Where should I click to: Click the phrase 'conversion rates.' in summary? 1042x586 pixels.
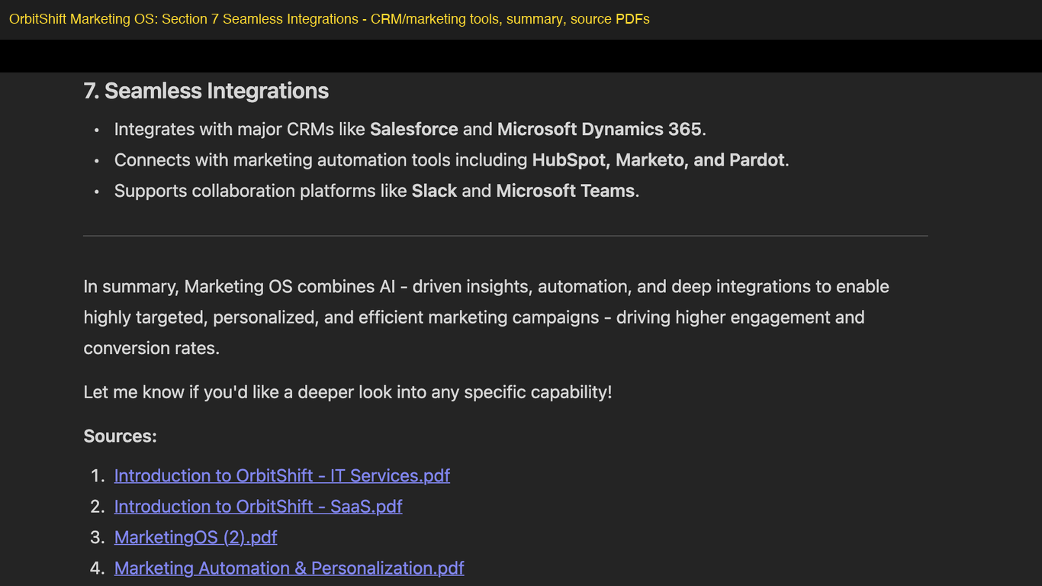coord(152,348)
